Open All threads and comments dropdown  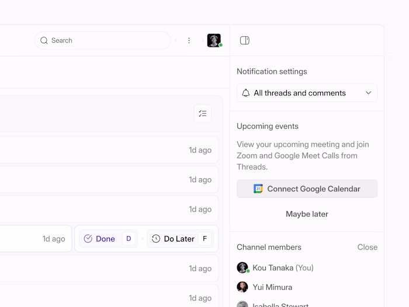[307, 93]
